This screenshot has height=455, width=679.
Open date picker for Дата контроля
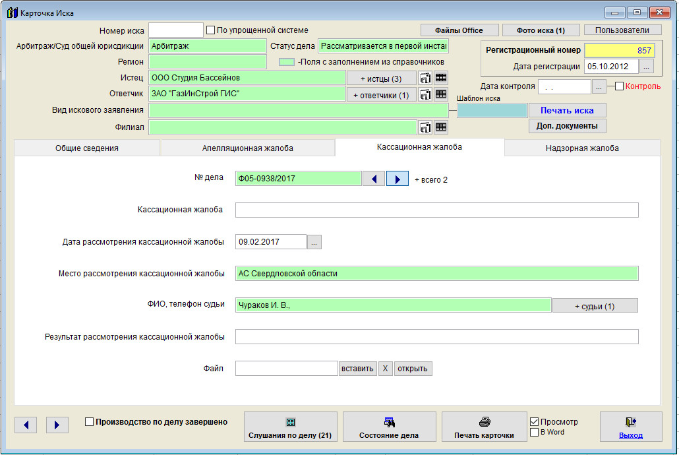599,86
